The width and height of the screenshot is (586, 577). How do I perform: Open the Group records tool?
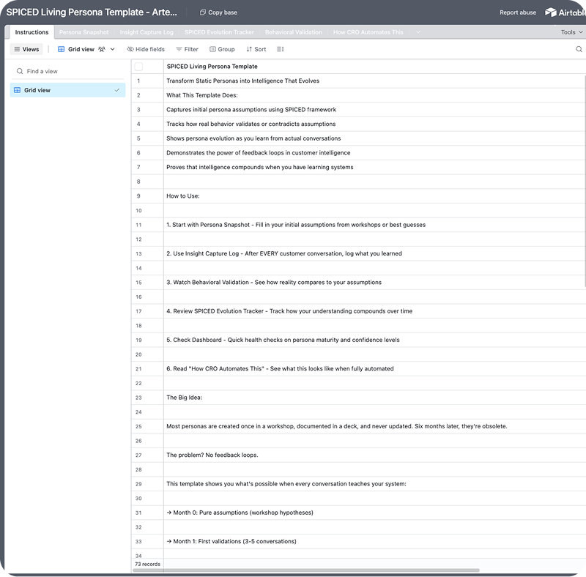222,49
